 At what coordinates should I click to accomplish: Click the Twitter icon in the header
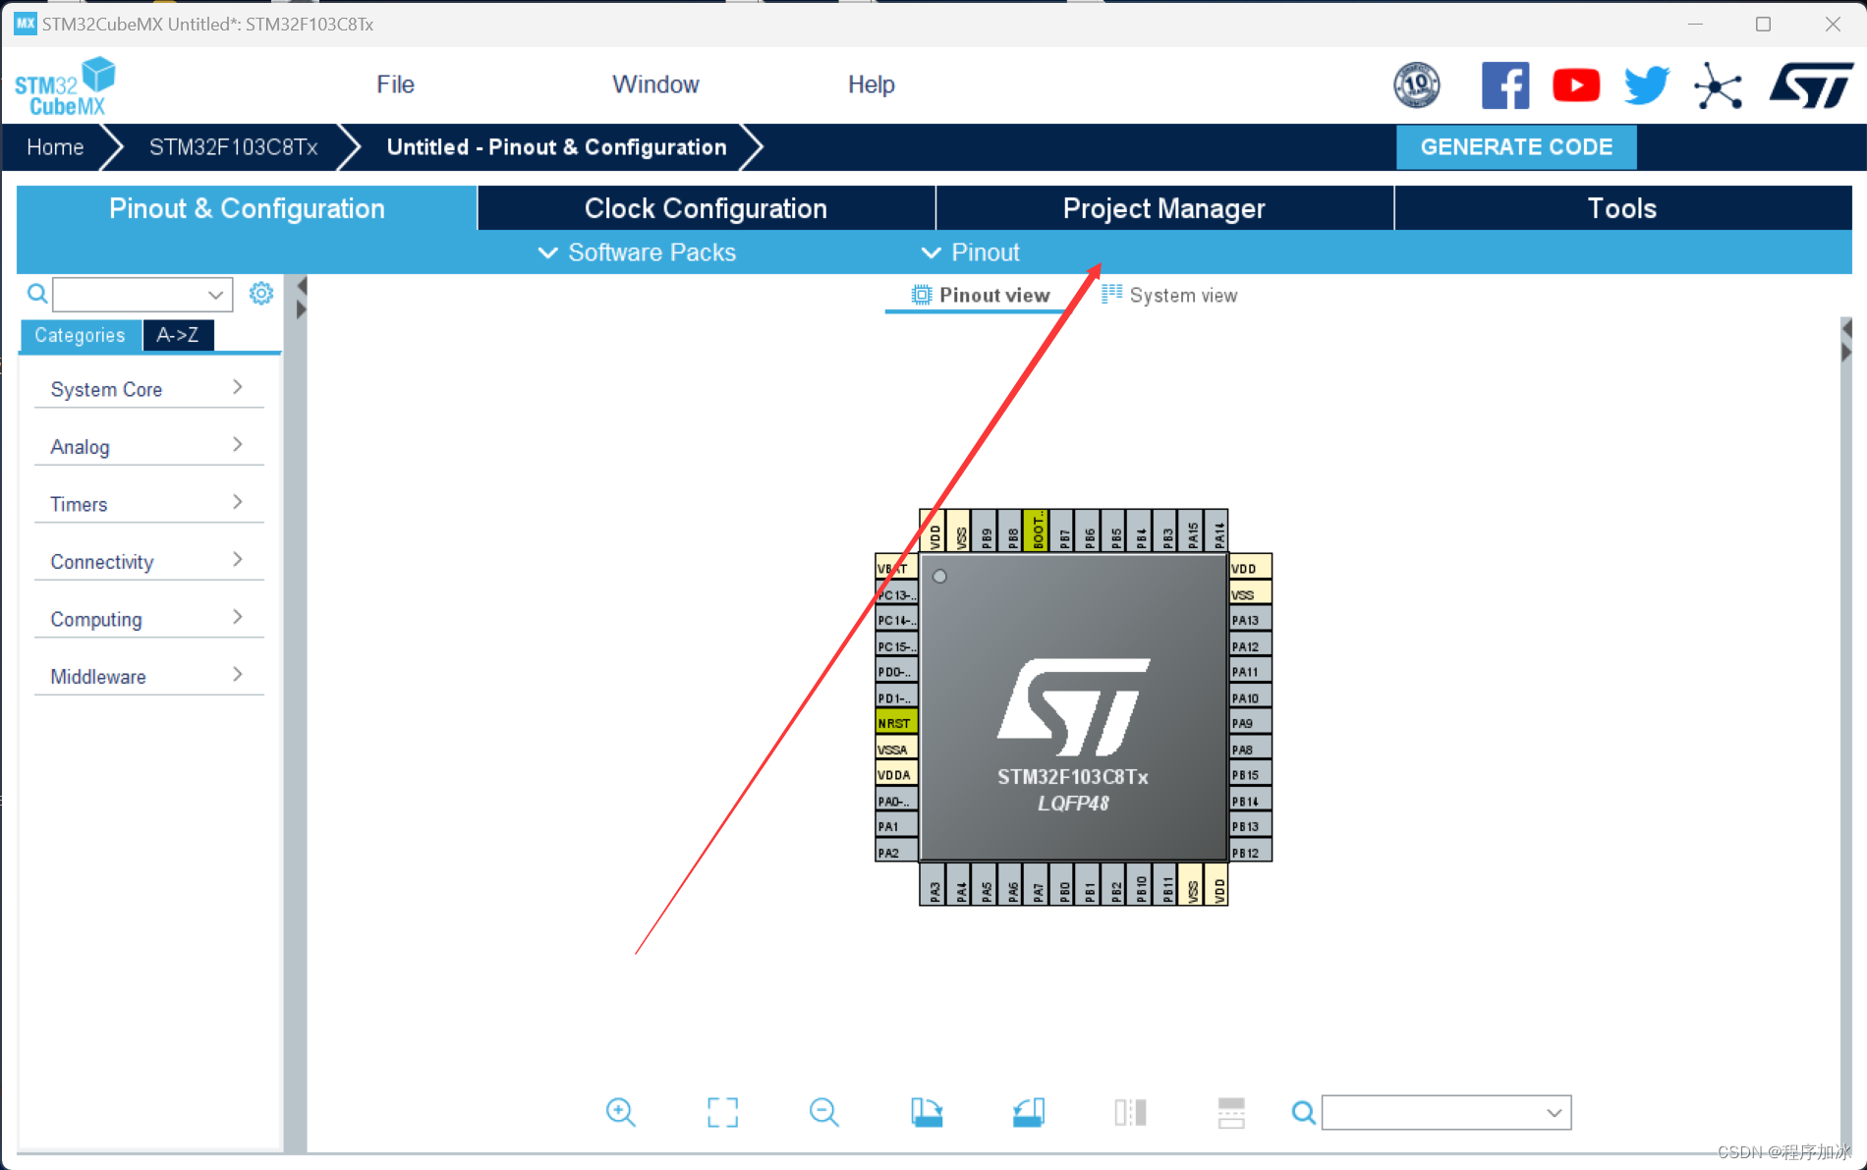pyautogui.click(x=1646, y=84)
